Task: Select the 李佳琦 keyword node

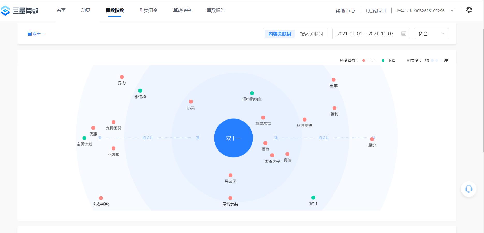Action: click(140, 91)
